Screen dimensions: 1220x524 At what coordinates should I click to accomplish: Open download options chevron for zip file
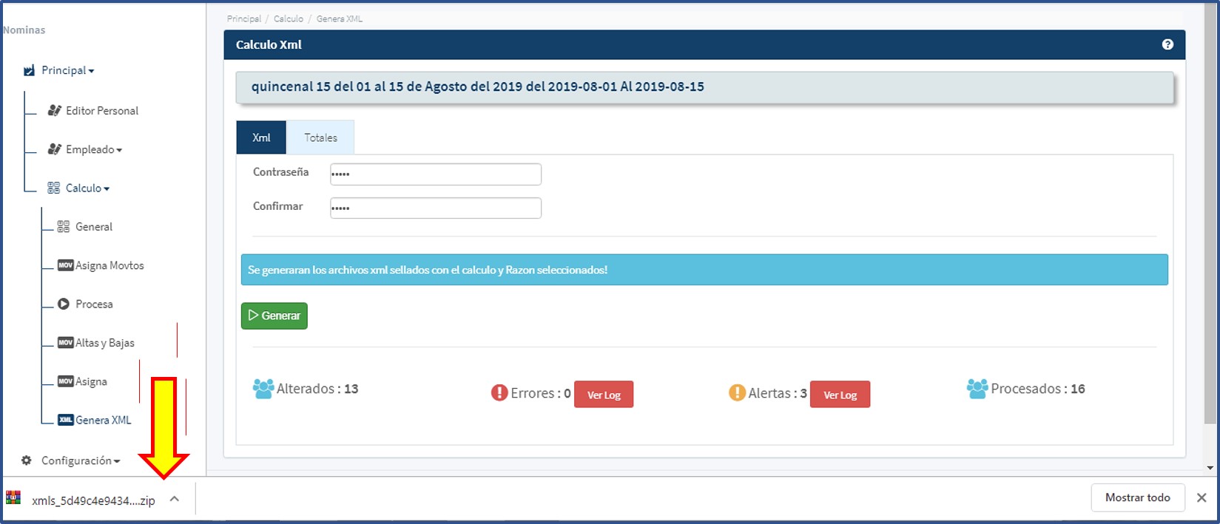pos(175,499)
